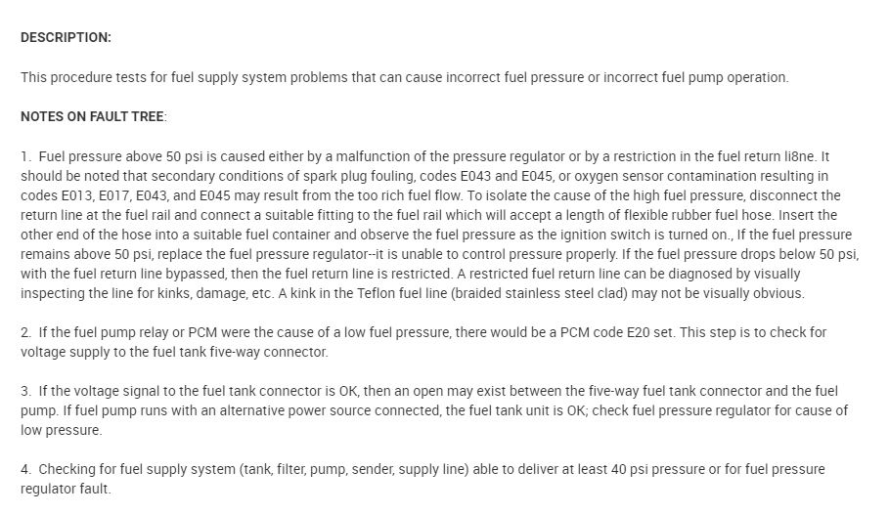Image resolution: width=889 pixels, height=514 pixels.
Task: Click the NOTES ON FAULT TREE heading
Action: click(92, 116)
